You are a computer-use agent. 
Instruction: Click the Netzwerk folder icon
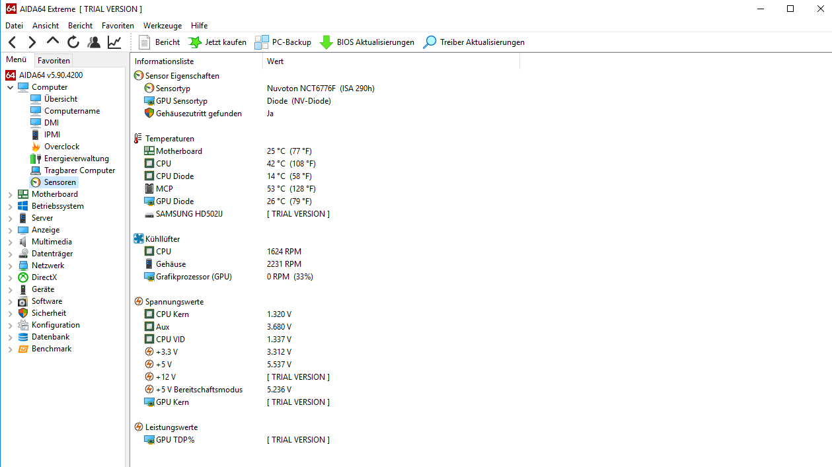click(23, 266)
